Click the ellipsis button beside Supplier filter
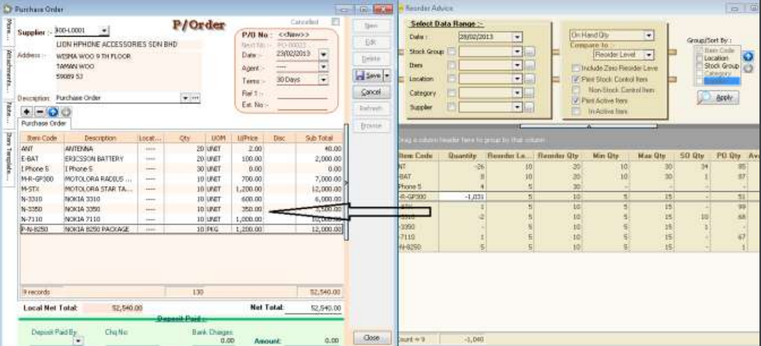Image resolution: width=761 pixels, height=346 pixels. [x=530, y=107]
